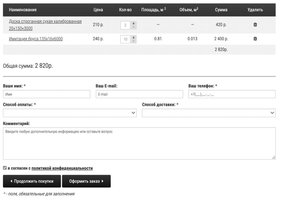Click the quantity box for Имитация бруса

[125, 39]
